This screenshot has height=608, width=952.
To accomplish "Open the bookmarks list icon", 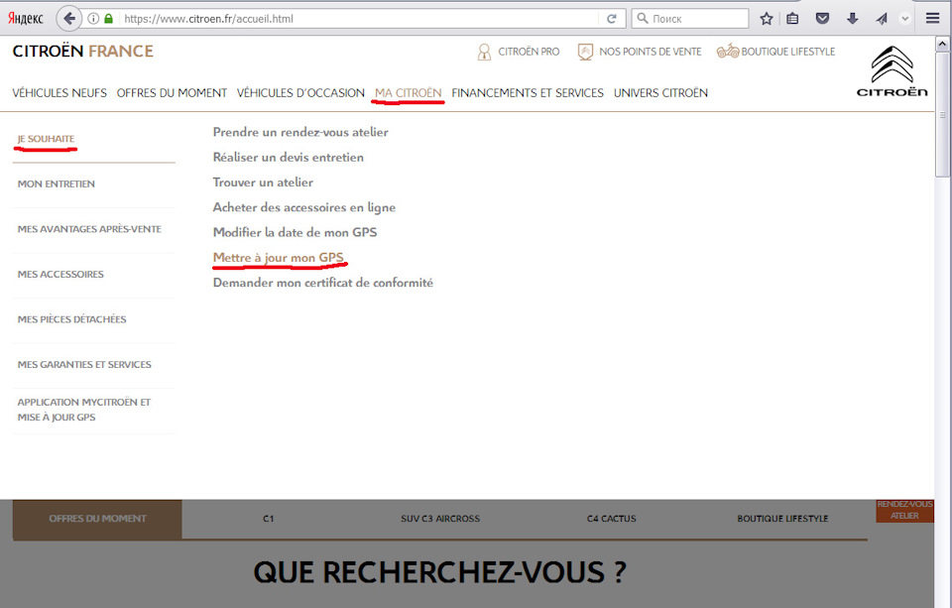I will point(792,19).
